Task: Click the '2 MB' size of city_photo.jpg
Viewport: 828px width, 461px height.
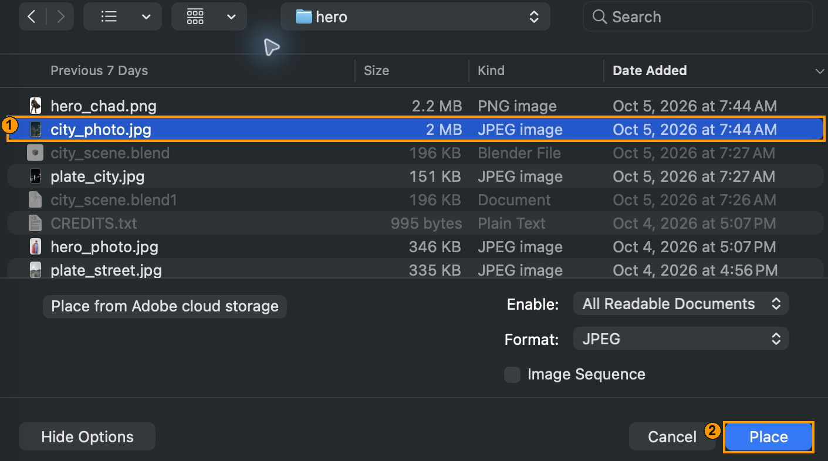Action: tap(444, 130)
